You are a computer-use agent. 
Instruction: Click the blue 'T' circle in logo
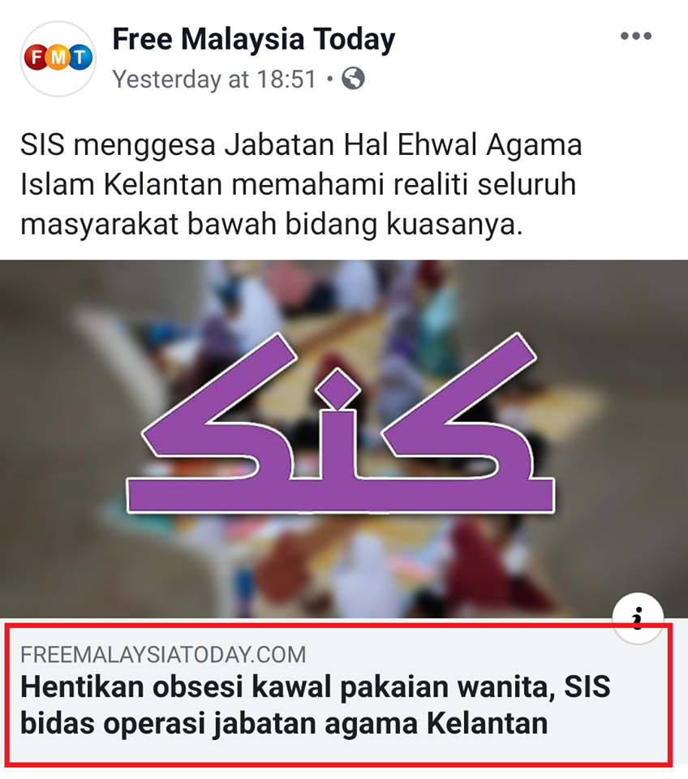80,58
